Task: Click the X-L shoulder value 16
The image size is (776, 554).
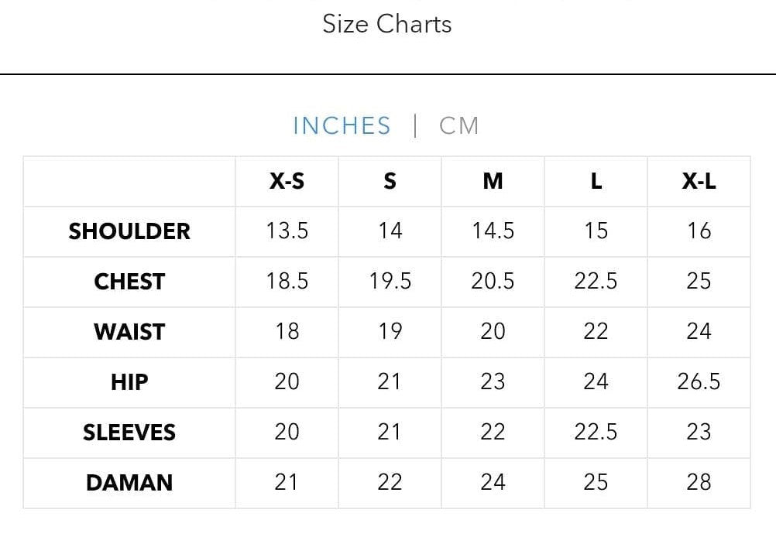Action: [699, 231]
